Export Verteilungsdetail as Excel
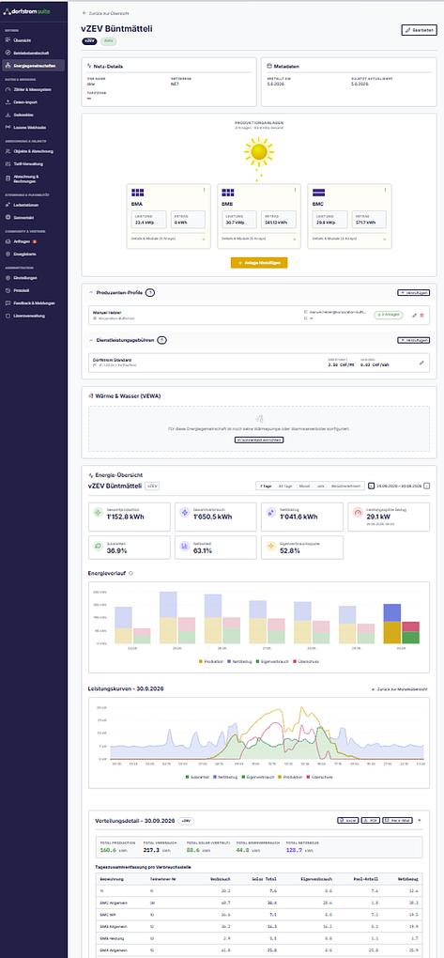Screen dimensions: 444x958 (x=347, y=821)
